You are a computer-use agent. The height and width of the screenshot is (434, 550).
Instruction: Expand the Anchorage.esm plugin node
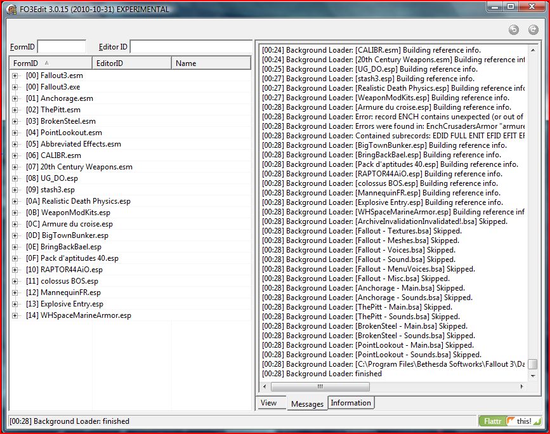click(15, 98)
